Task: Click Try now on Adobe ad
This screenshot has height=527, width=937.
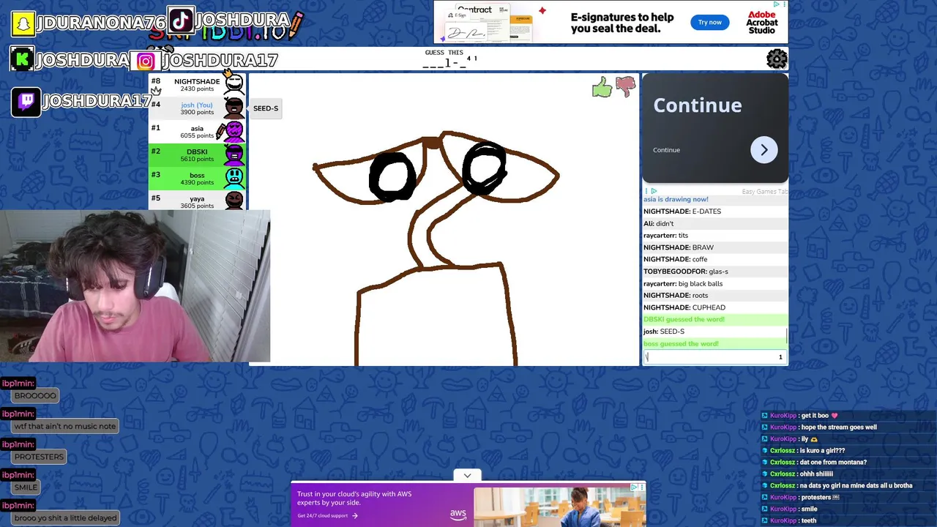Action: 709,22
